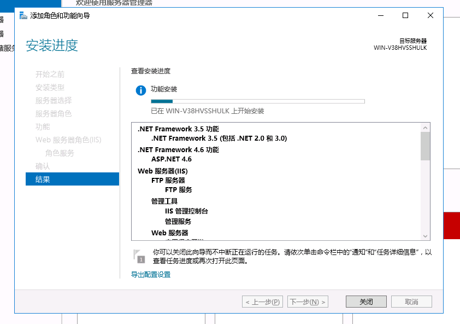Click the FTP 服务器 entry
The image size is (460, 324).
168,180
